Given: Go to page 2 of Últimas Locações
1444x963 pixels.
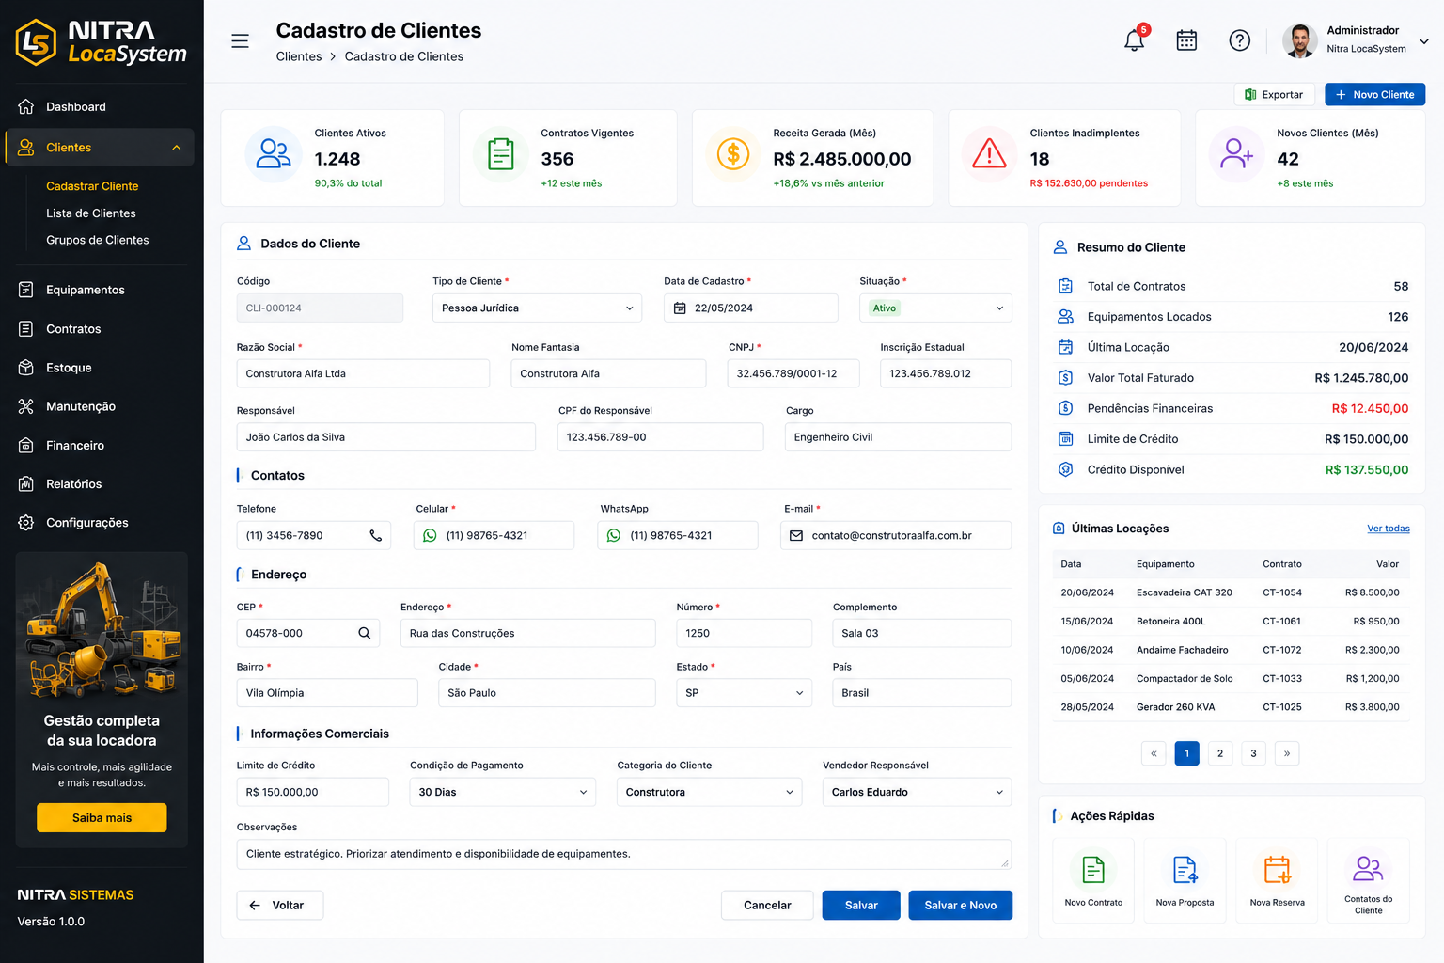Looking at the screenshot, I should click(1220, 753).
